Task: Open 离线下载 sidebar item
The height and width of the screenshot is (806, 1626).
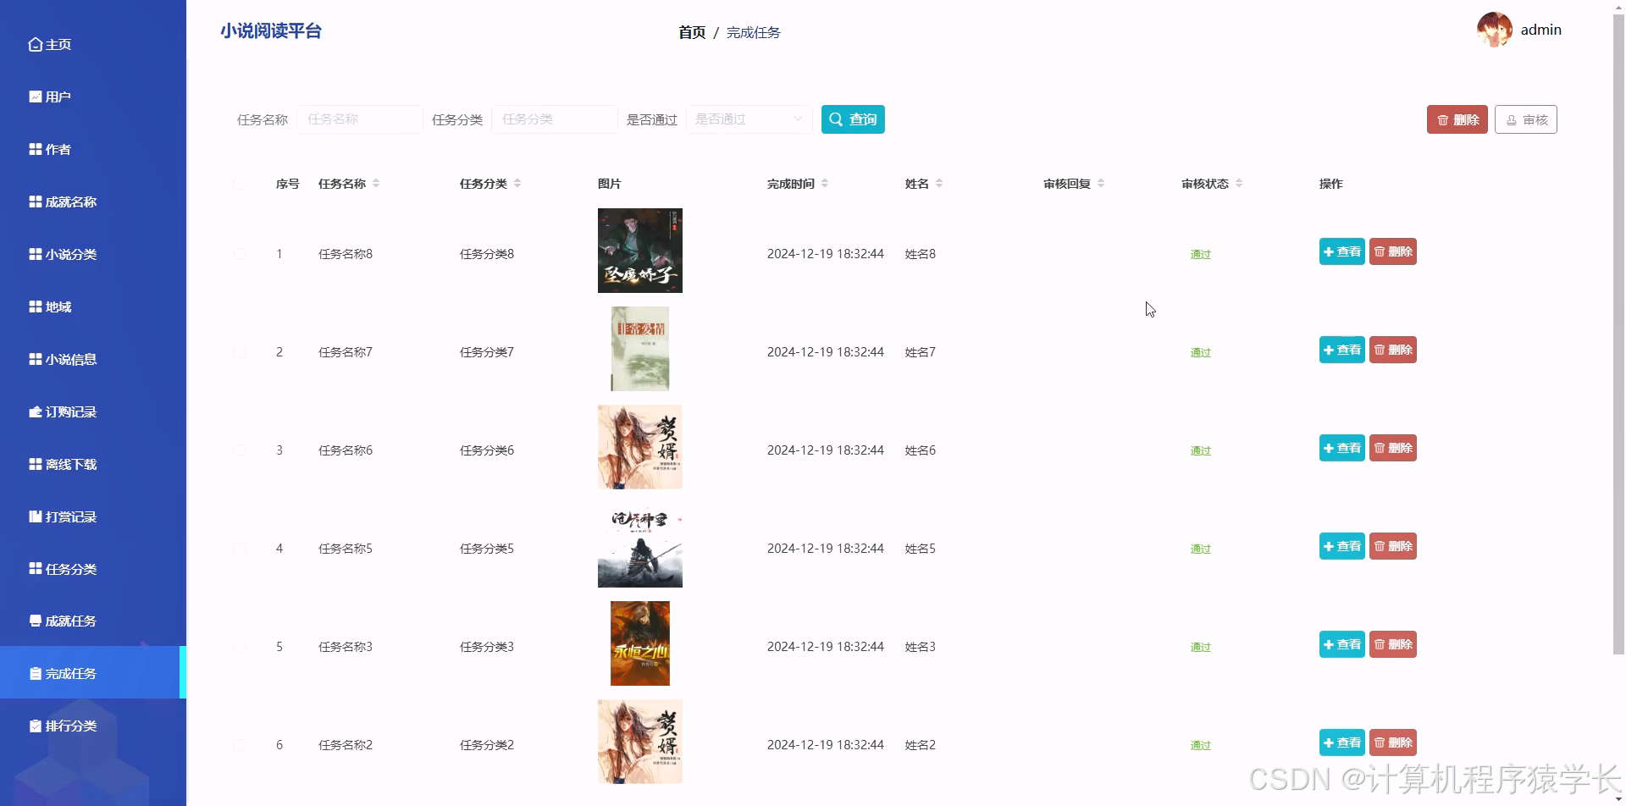Action: [93, 464]
